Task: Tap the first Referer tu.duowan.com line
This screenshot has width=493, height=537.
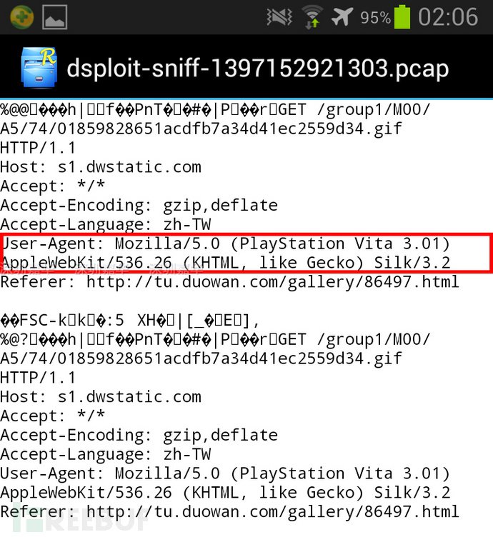Action: pos(229,282)
